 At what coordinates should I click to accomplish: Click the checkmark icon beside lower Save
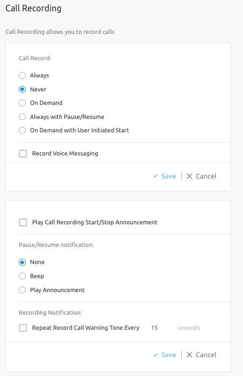tap(155, 354)
